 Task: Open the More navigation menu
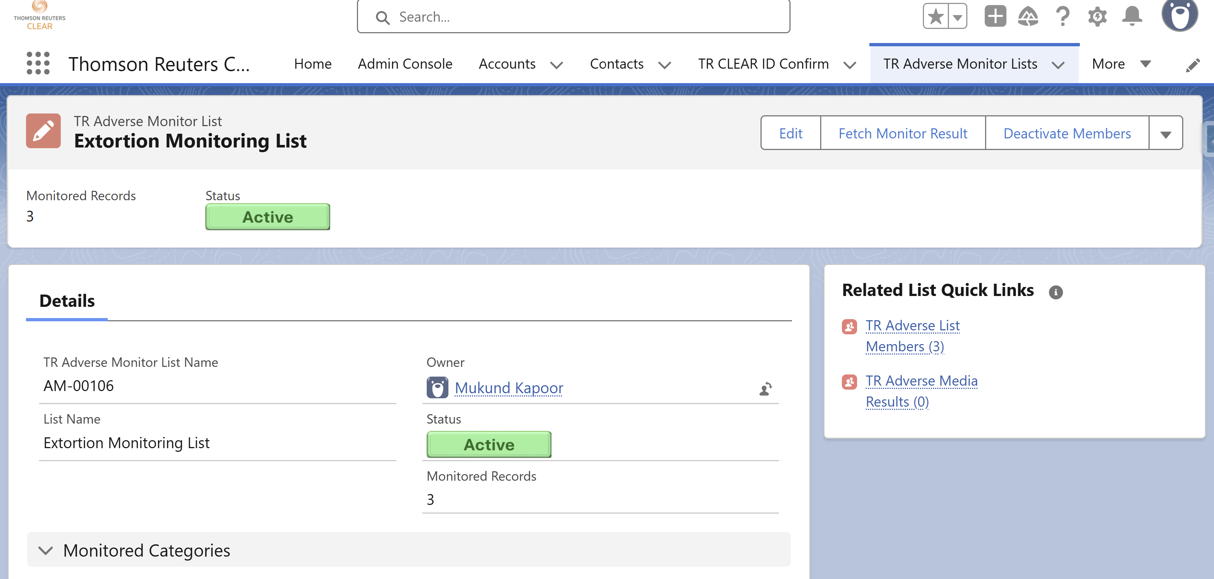tap(1121, 64)
